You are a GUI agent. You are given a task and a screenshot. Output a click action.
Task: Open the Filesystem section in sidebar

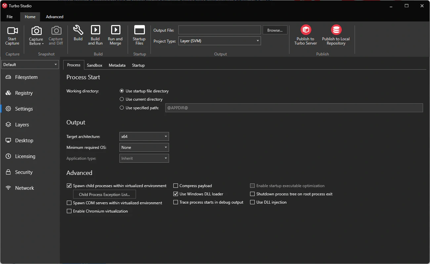pos(26,77)
